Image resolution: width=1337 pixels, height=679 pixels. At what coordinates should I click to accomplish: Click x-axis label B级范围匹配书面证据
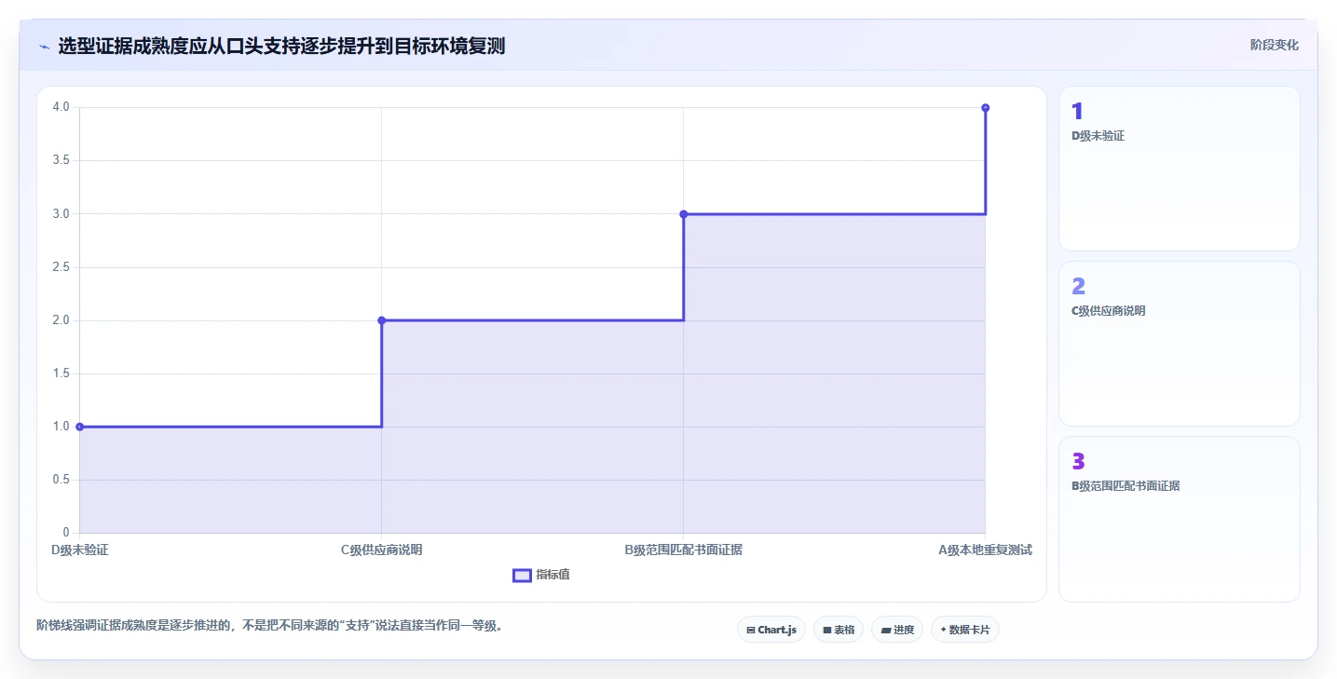click(x=683, y=550)
